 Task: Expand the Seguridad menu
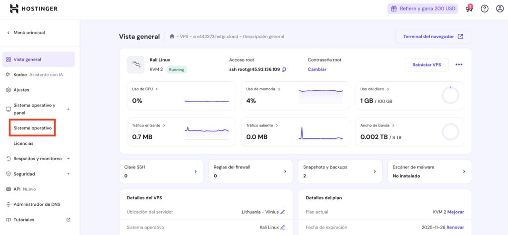pyautogui.click(x=68, y=174)
